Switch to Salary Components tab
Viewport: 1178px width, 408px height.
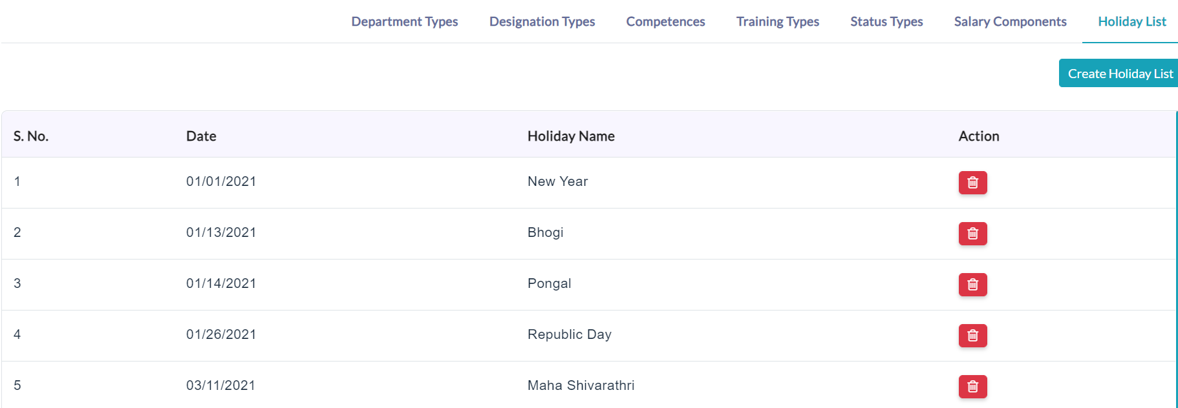click(1010, 21)
